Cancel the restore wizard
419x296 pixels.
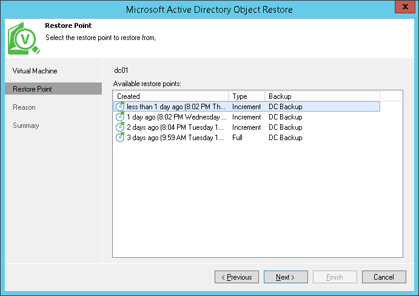pyautogui.click(x=384, y=277)
